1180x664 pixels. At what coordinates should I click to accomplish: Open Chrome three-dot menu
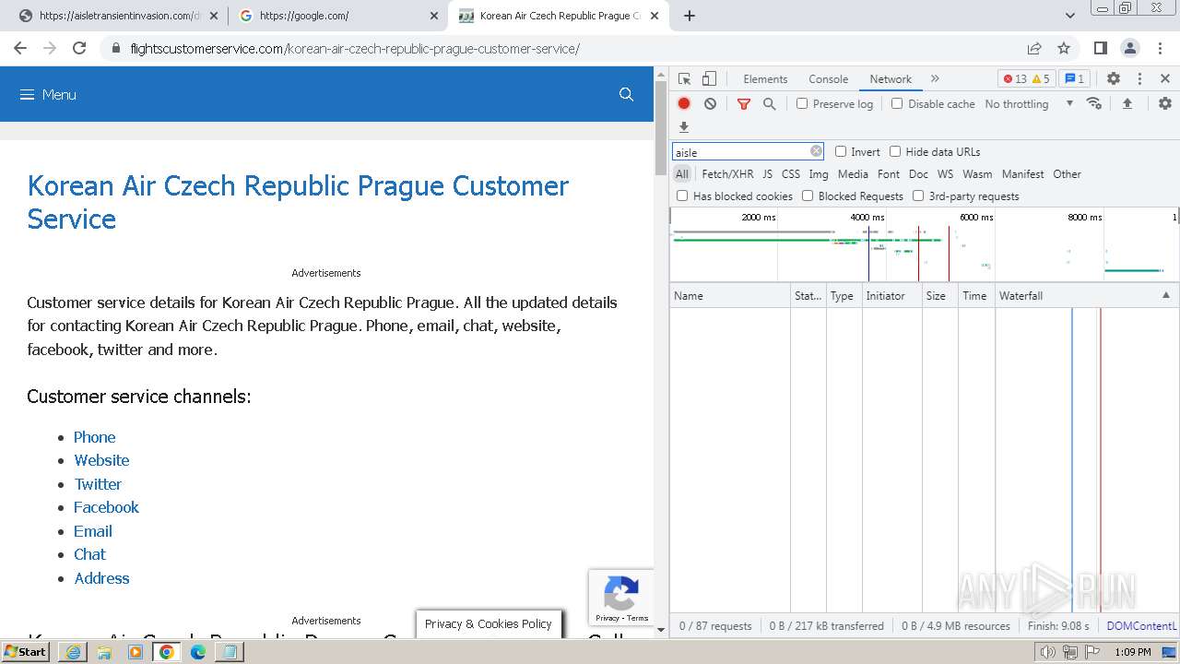1159,48
